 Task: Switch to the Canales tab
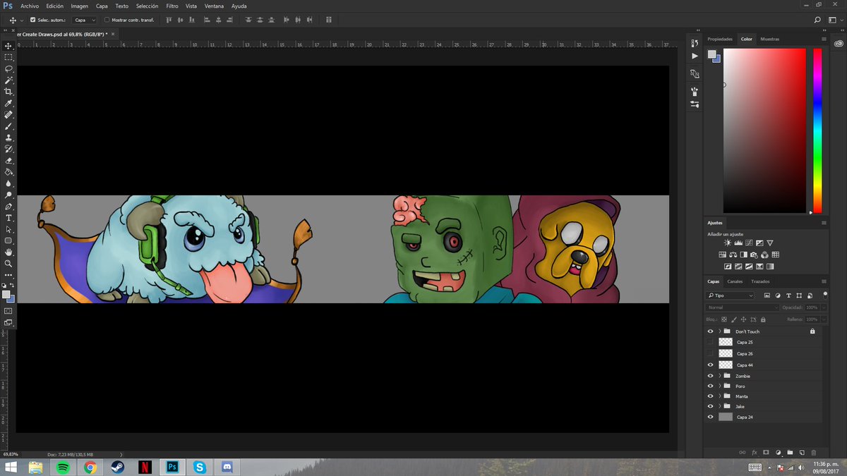coord(735,281)
